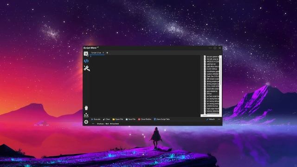Select 'Dark Dex SYN' file in list
Screen dimensions: 297x167
[212, 77]
